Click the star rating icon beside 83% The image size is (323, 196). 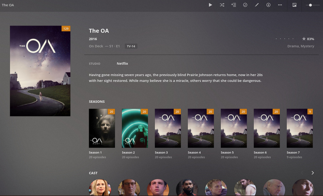coord(304,39)
